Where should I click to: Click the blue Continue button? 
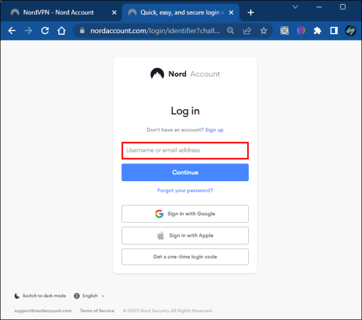[185, 172]
